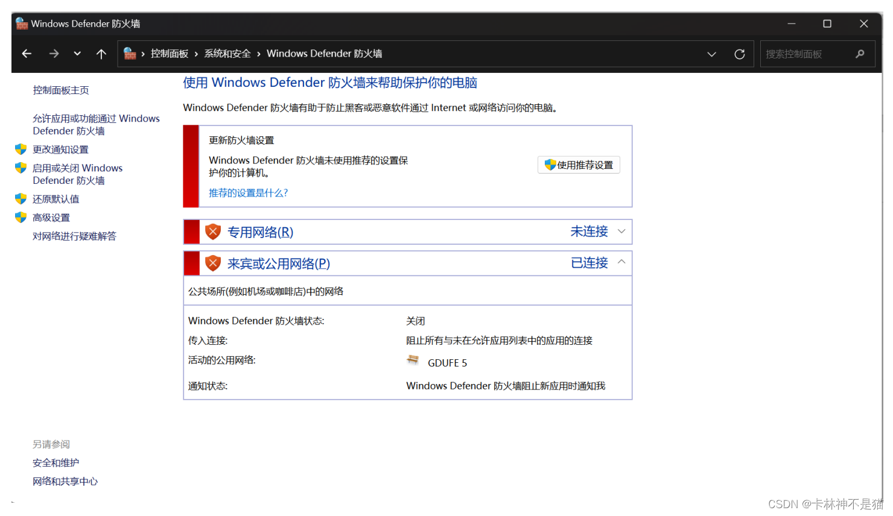Click 更改通知设置 link
The height and width of the screenshot is (516, 893).
coord(60,149)
